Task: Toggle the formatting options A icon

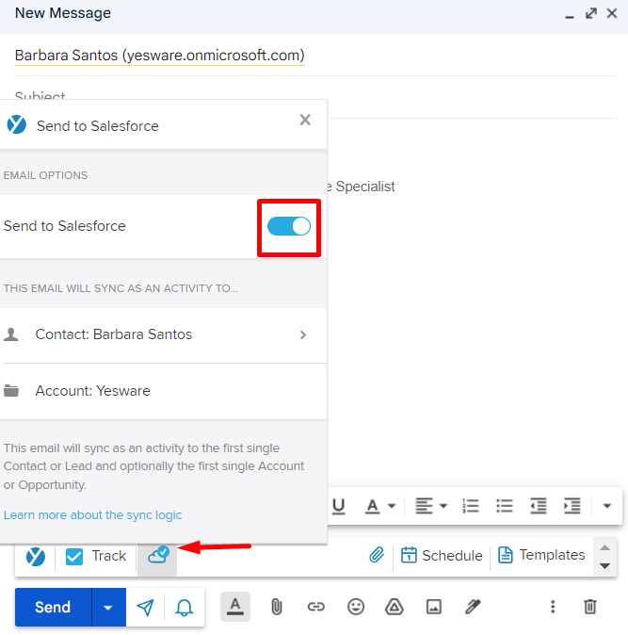Action: (235, 607)
